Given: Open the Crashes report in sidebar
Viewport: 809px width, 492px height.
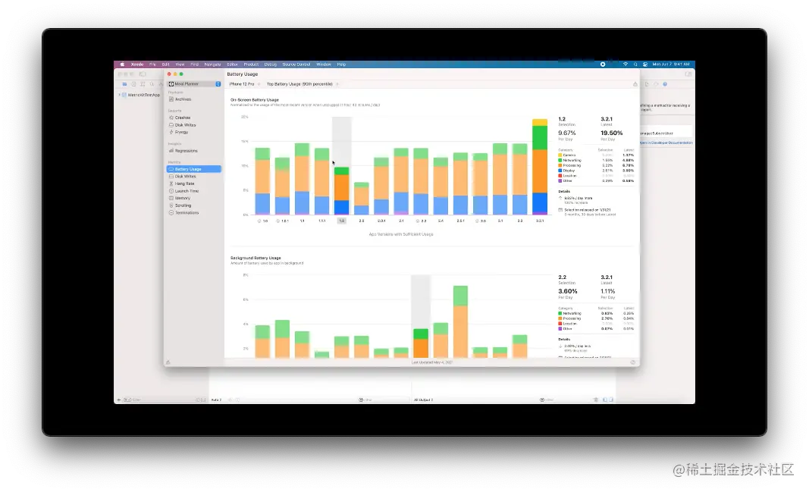Looking at the screenshot, I should coord(182,118).
